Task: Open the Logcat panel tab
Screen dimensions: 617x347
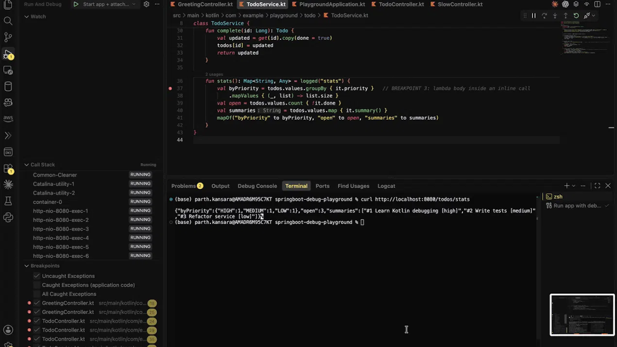Action: click(x=386, y=186)
